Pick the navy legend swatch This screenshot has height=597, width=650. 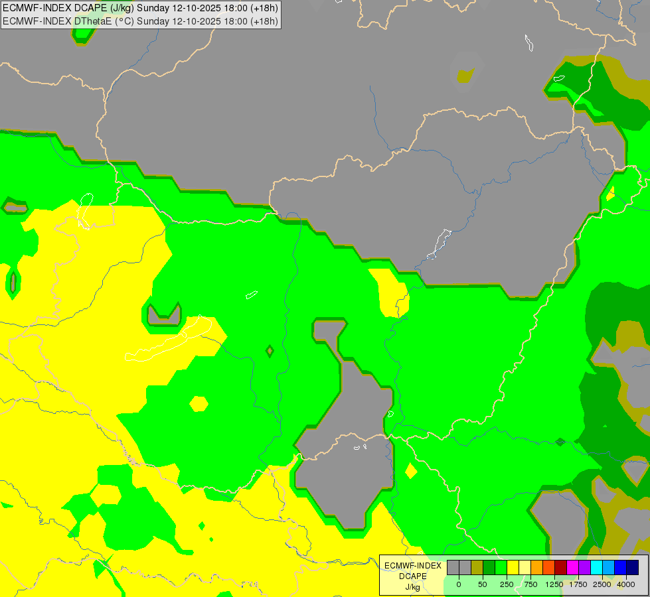point(633,568)
